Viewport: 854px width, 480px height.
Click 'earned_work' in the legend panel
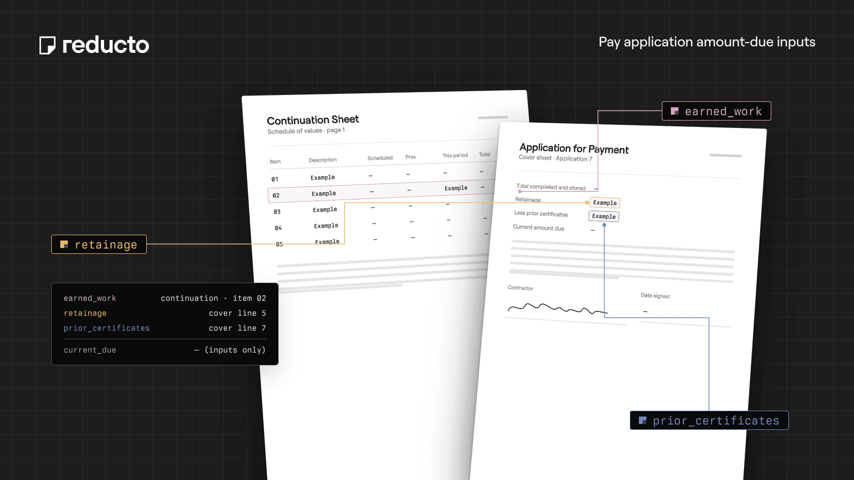point(90,298)
